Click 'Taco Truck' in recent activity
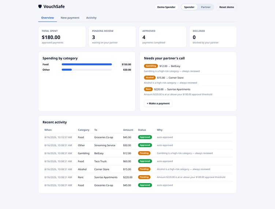The width and height of the screenshot is (275, 209). pos(100,161)
